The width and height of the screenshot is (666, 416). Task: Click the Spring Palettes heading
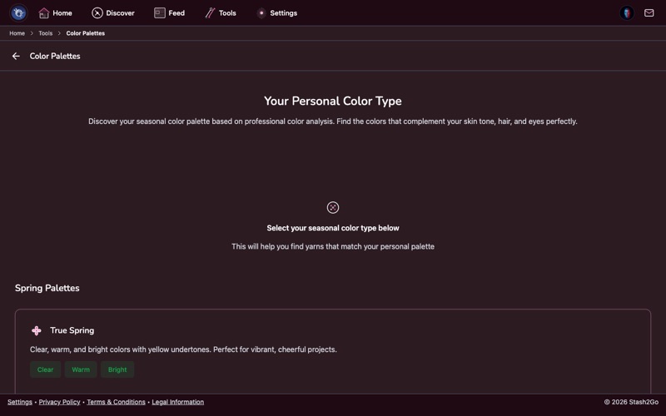(x=47, y=288)
